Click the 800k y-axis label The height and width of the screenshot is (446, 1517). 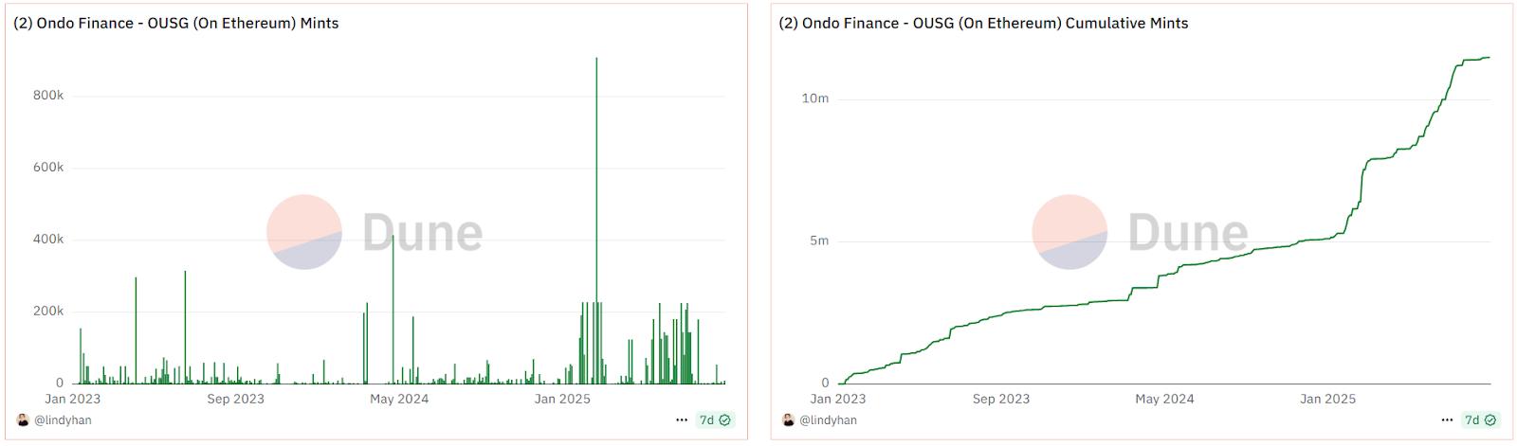tap(48, 96)
